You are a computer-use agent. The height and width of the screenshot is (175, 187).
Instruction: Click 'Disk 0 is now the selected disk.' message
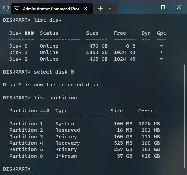point(52,85)
